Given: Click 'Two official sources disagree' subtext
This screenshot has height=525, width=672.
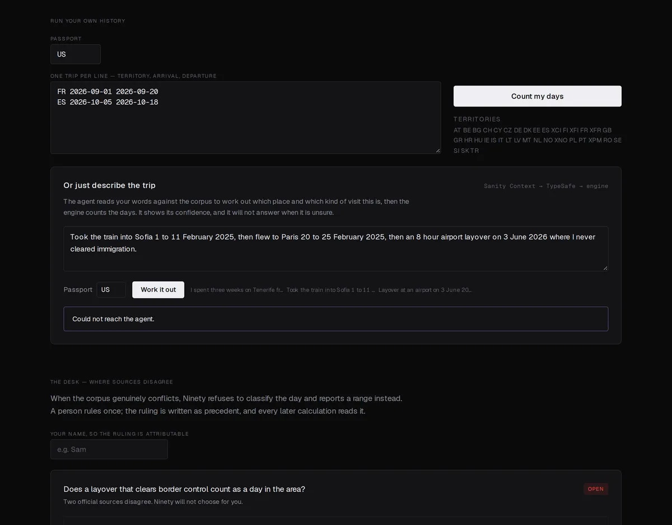Looking at the screenshot, I should point(153,501).
